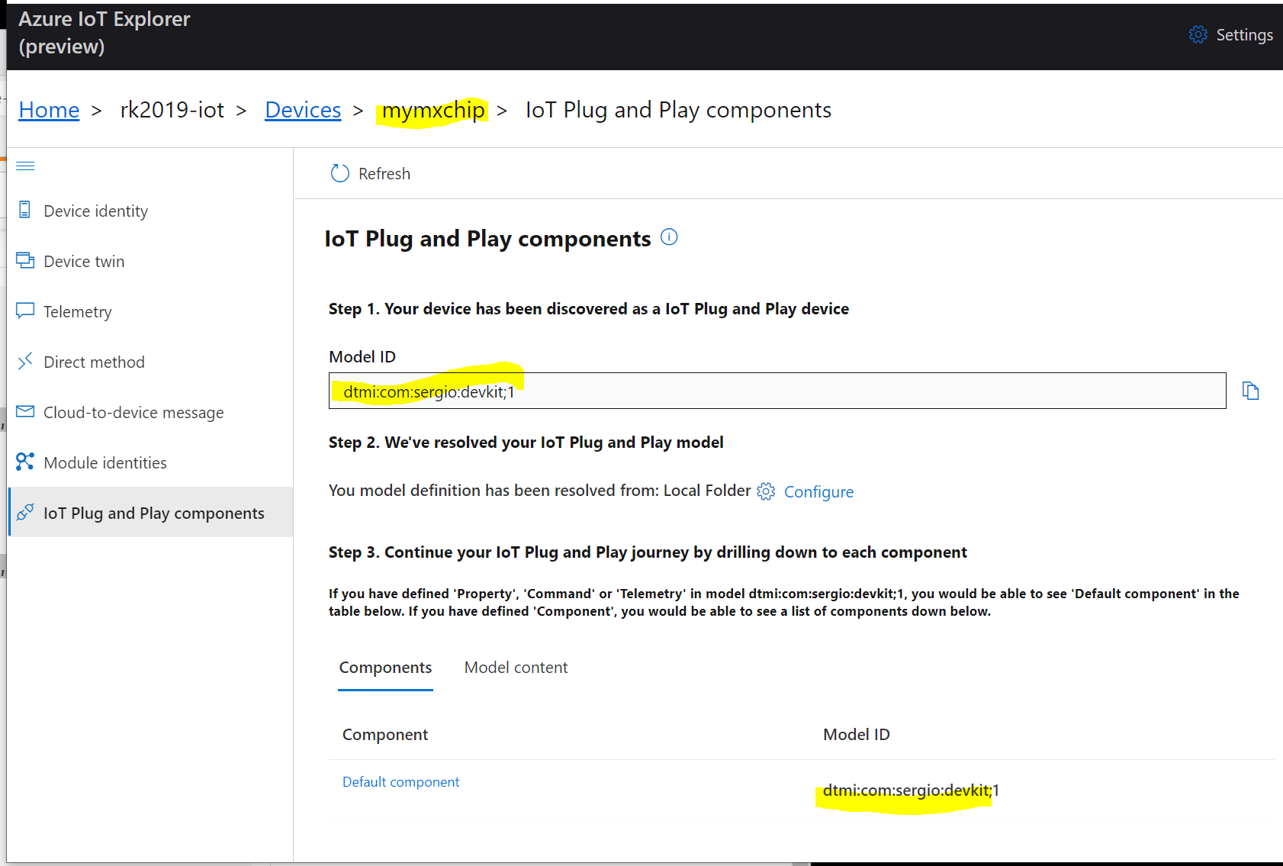
Task: Go to Home breadcrumb link
Action: pos(49,110)
